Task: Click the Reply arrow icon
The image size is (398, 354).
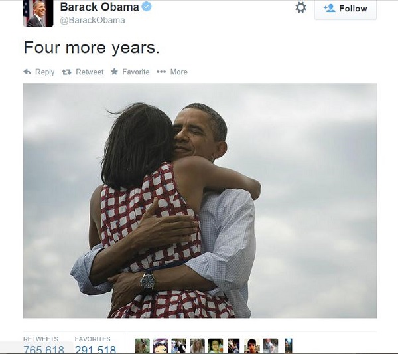Action: 27,72
